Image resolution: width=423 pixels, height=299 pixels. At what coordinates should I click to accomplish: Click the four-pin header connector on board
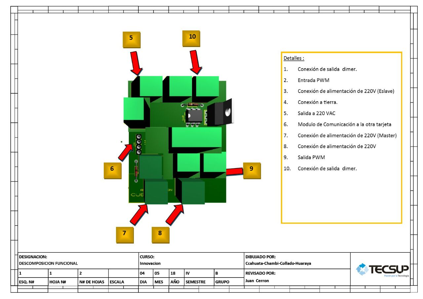[138, 144]
